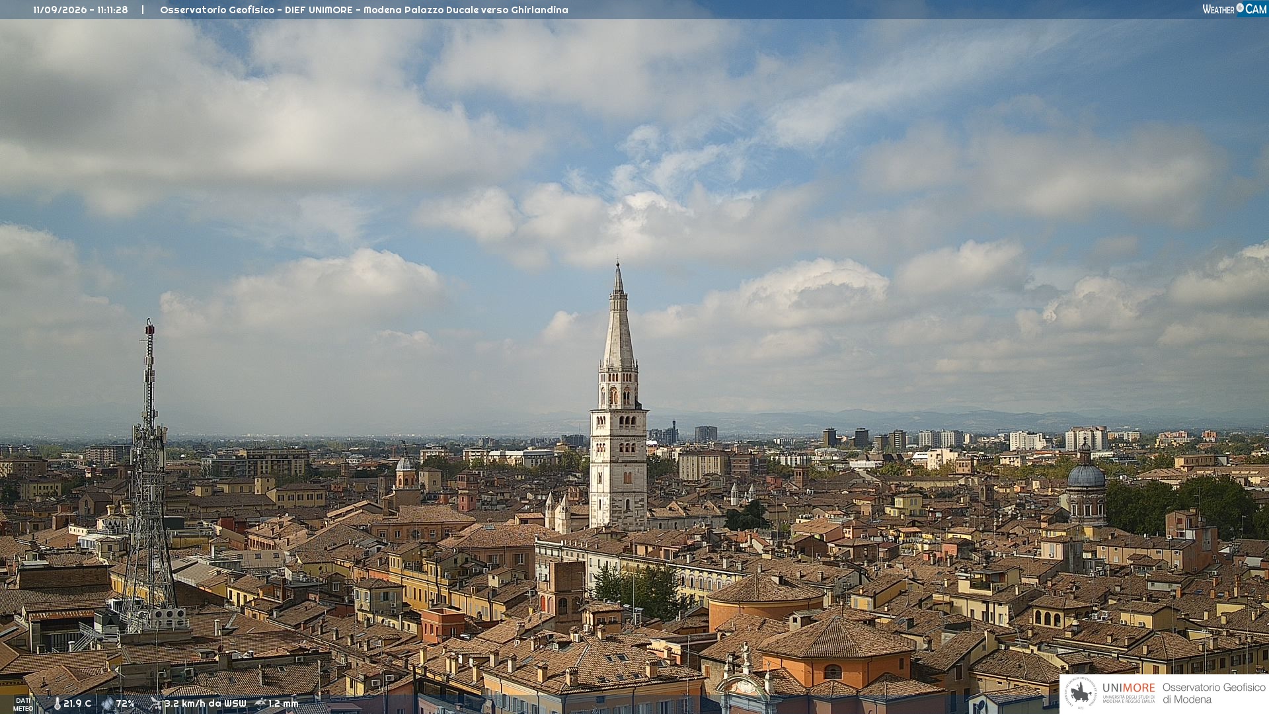Viewport: 1269px width, 714px height.
Task: Click the camera lens in WeatherCam logo
Action: pyautogui.click(x=1240, y=8)
